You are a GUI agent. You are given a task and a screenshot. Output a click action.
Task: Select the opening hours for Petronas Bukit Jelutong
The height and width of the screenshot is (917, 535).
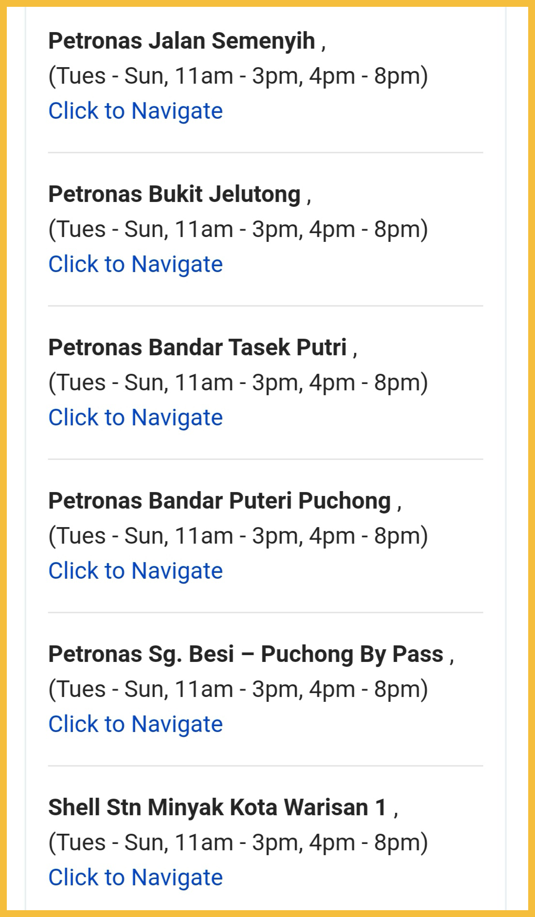(238, 229)
